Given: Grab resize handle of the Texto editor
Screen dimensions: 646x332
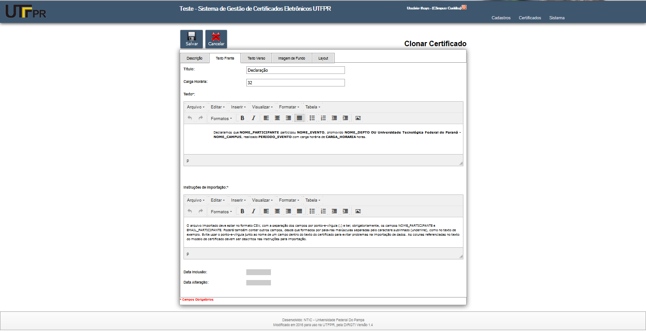Looking at the screenshot, I should point(461,164).
